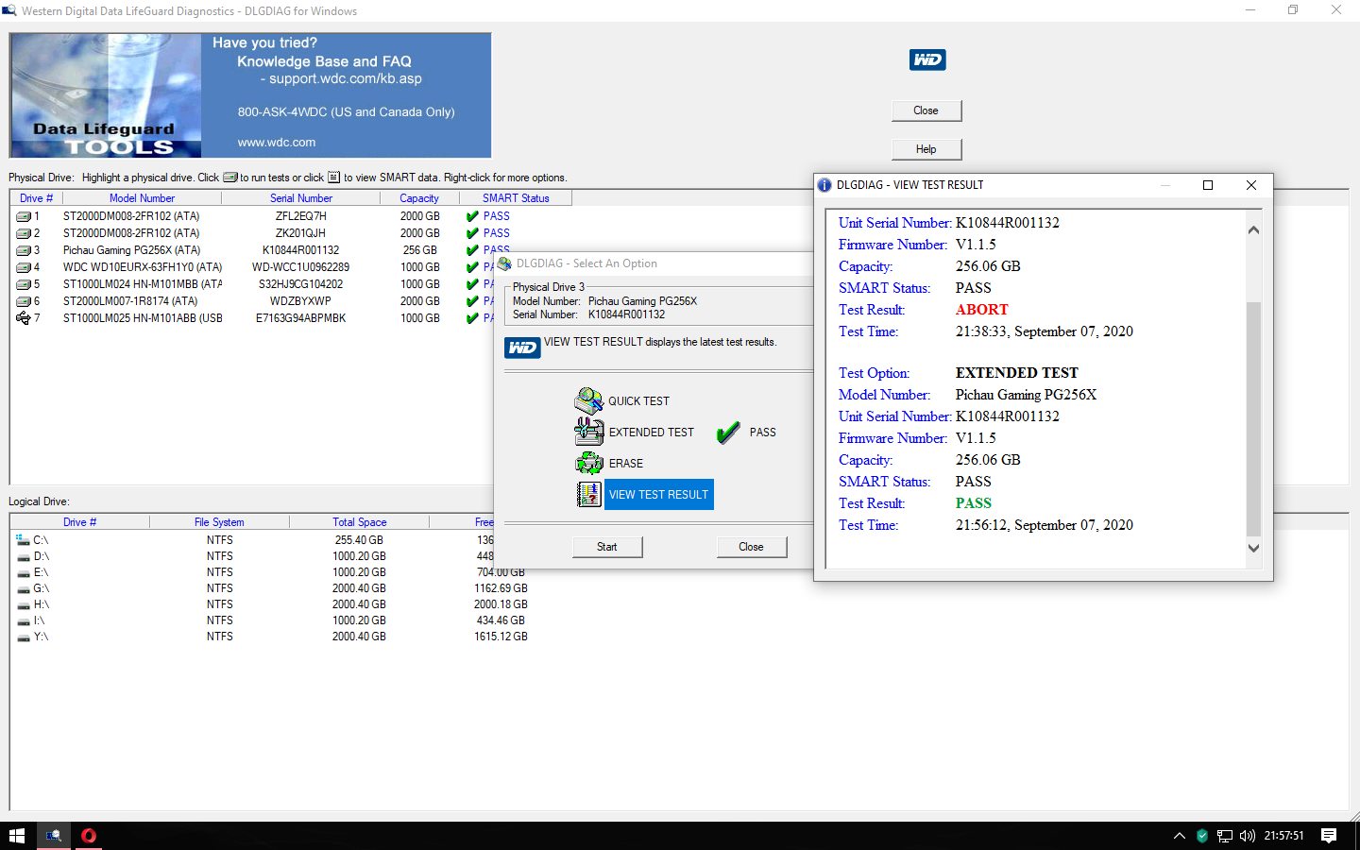Click the info icon in View Test Result title
The width and height of the screenshot is (1360, 850).
click(x=824, y=185)
